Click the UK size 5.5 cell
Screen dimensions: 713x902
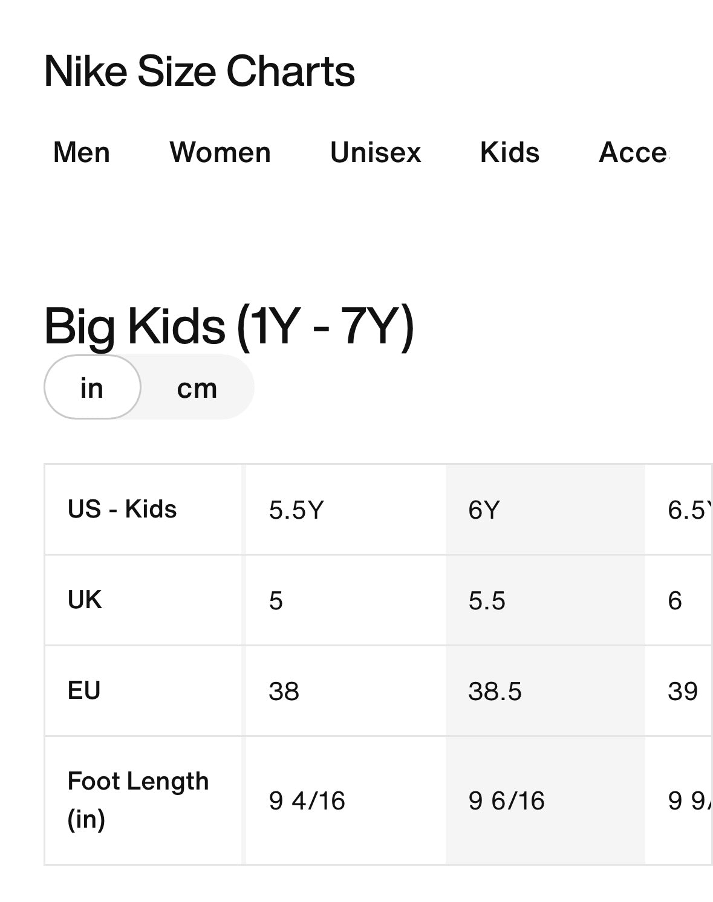pyautogui.click(x=486, y=601)
